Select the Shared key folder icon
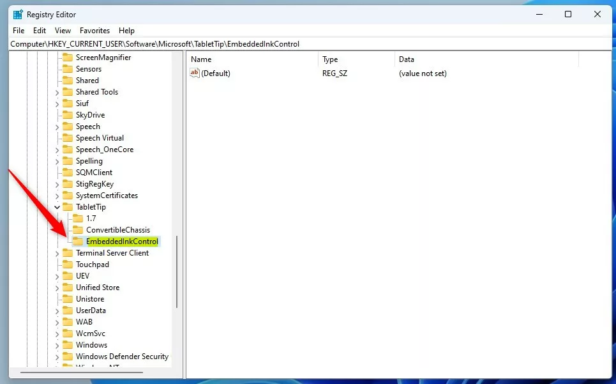The width and height of the screenshot is (616, 384). point(68,80)
